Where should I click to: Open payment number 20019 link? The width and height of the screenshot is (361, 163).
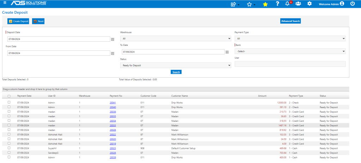point(113,144)
